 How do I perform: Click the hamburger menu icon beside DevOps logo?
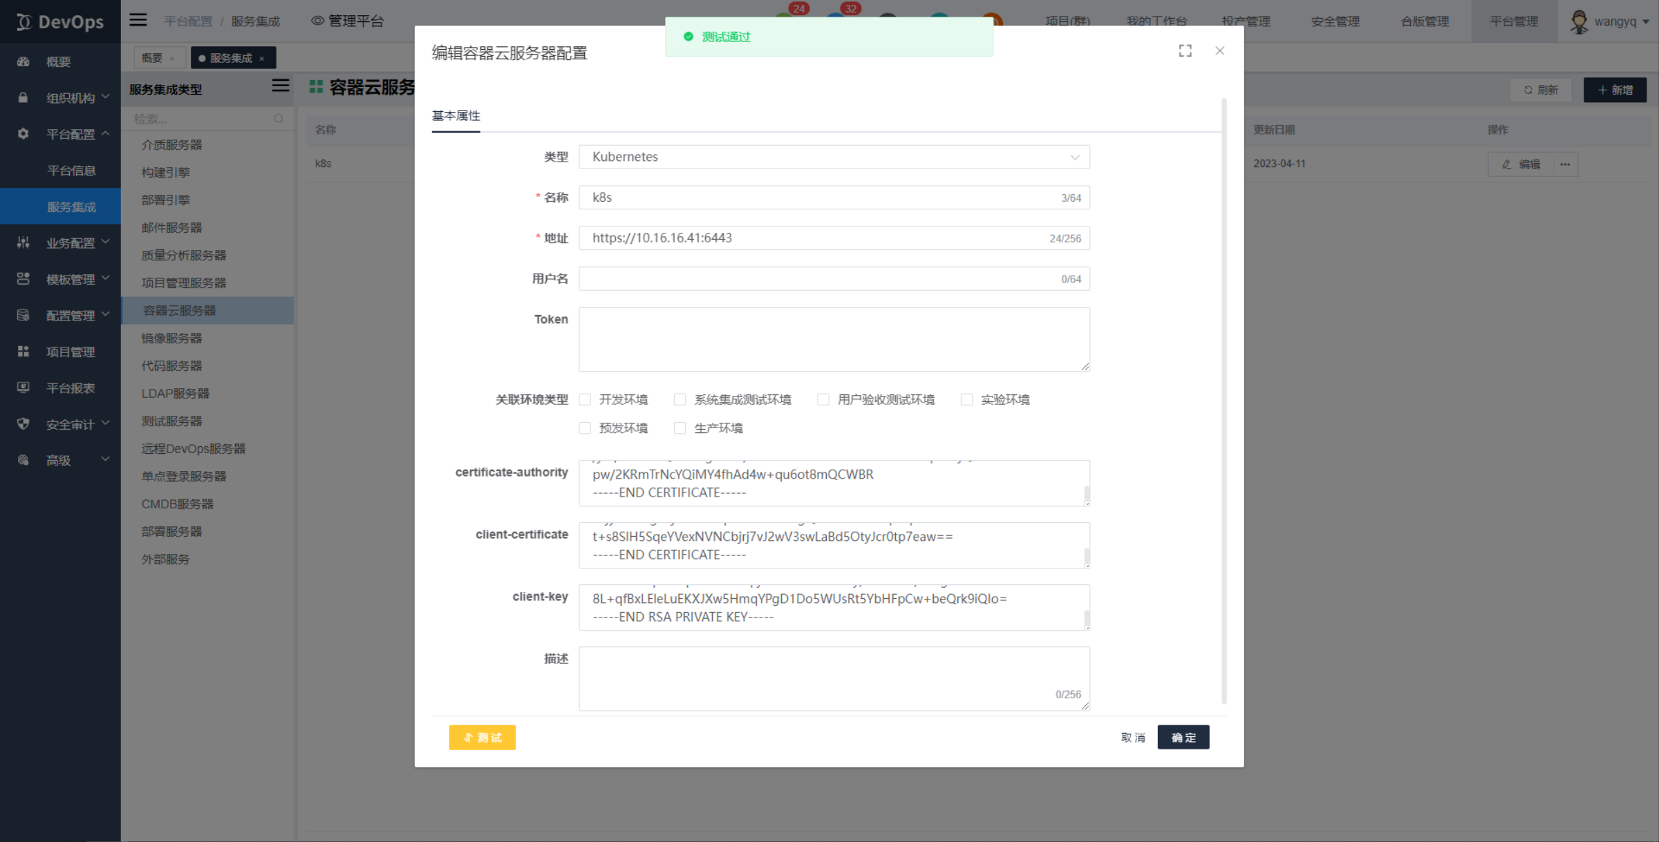tap(138, 19)
